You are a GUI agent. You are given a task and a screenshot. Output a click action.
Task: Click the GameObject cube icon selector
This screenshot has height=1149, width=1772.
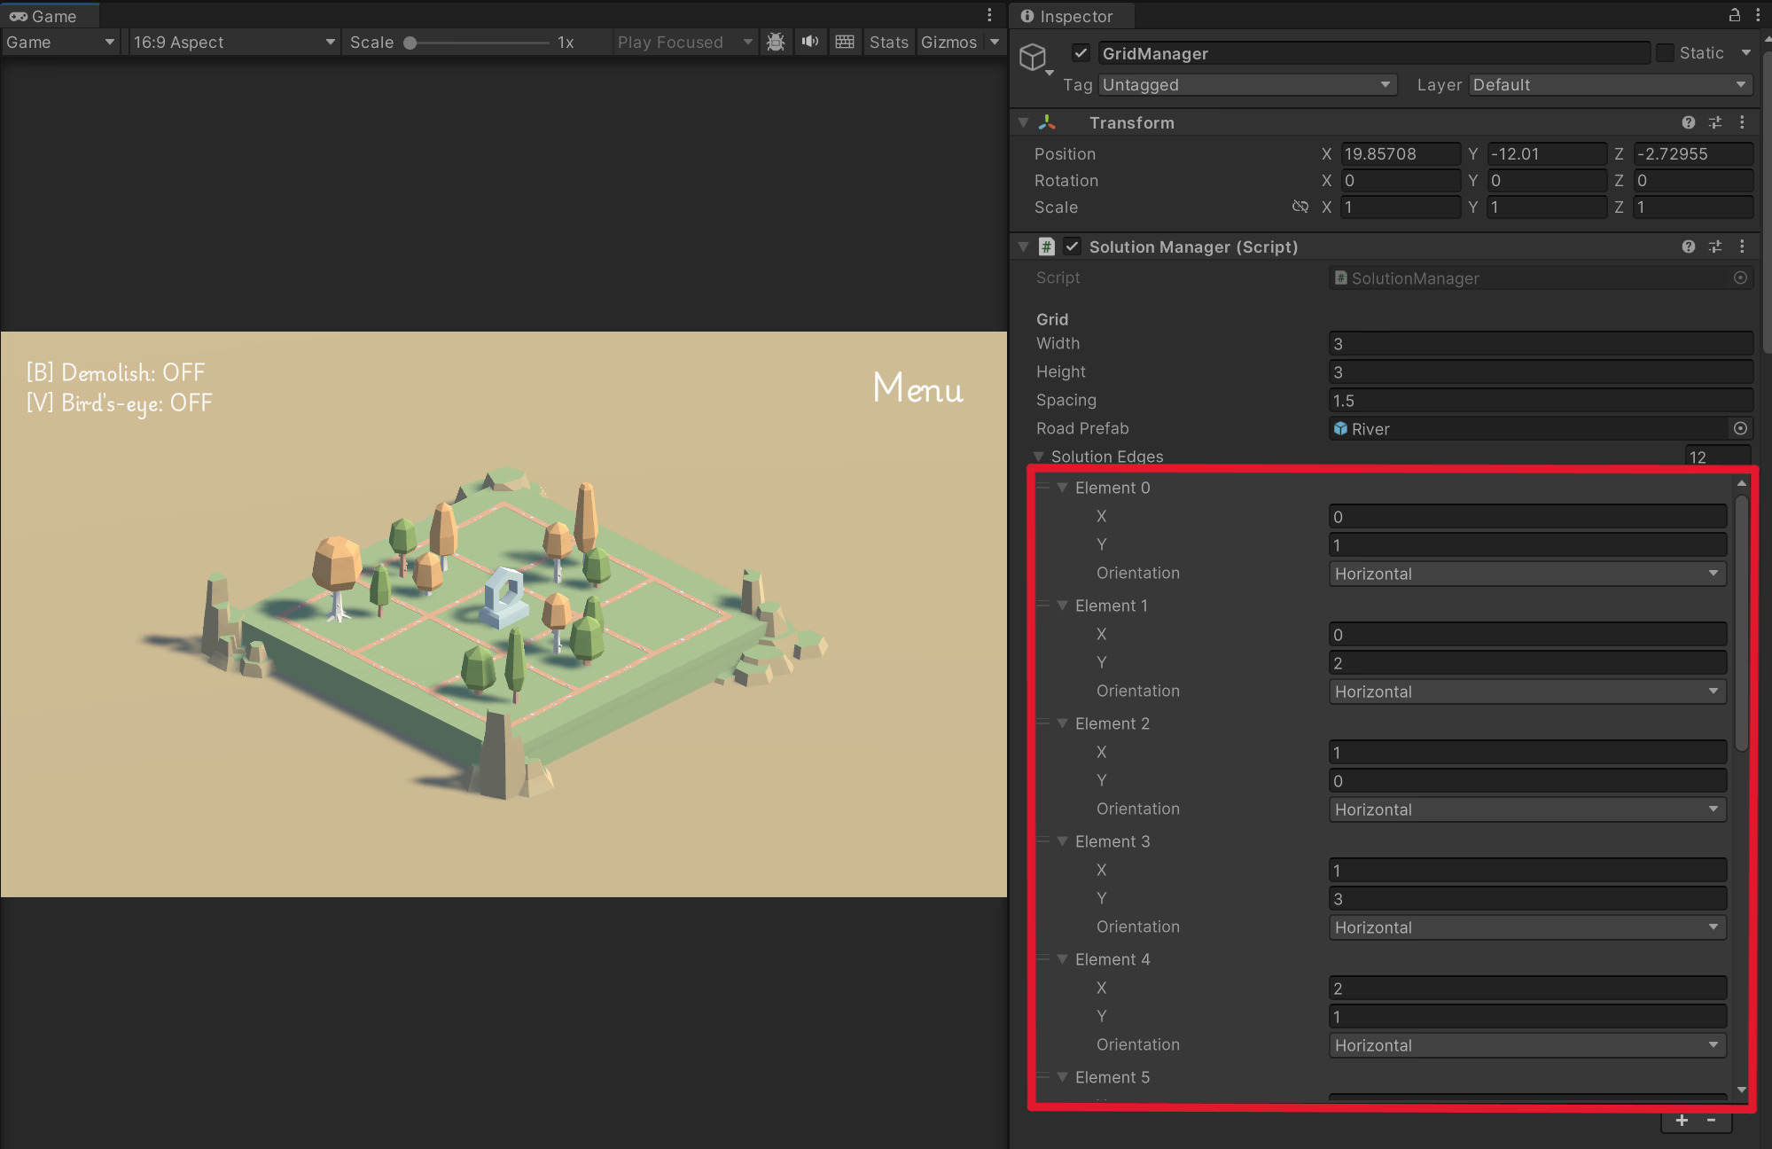1034,58
